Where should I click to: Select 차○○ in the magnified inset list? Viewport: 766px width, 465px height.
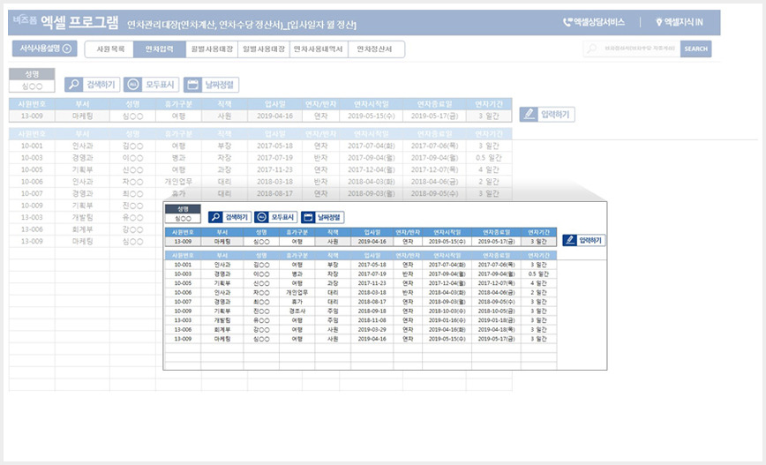pos(261,293)
